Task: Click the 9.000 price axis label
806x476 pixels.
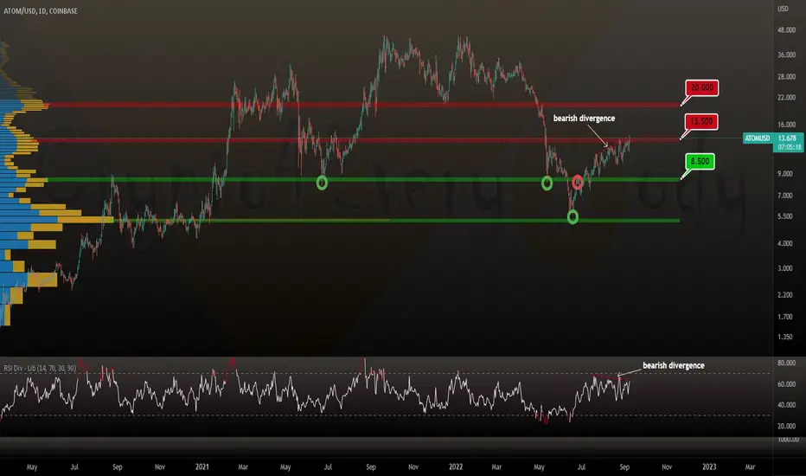Action: [x=785, y=174]
